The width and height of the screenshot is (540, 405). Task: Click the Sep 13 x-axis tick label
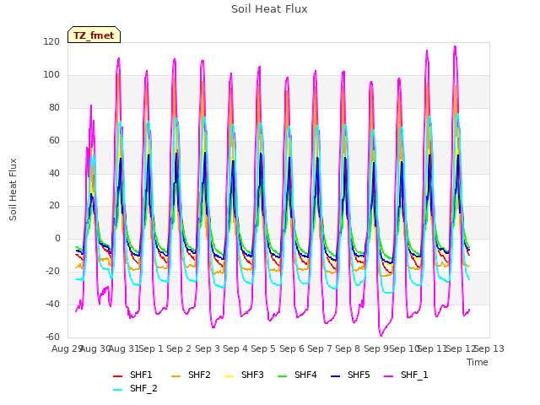point(489,348)
